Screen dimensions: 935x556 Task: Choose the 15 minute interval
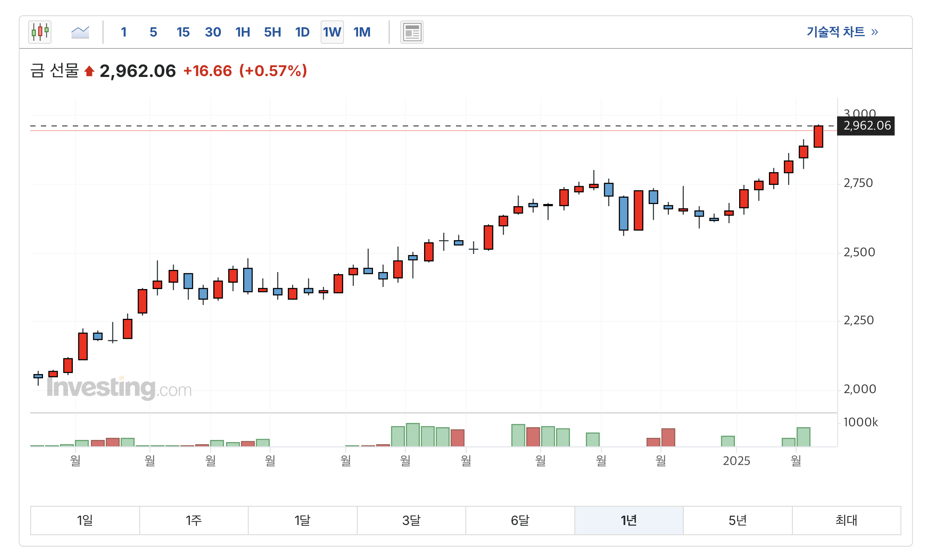(183, 32)
